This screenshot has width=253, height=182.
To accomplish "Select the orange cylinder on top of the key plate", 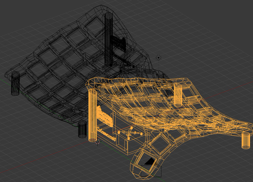I will [178, 95].
